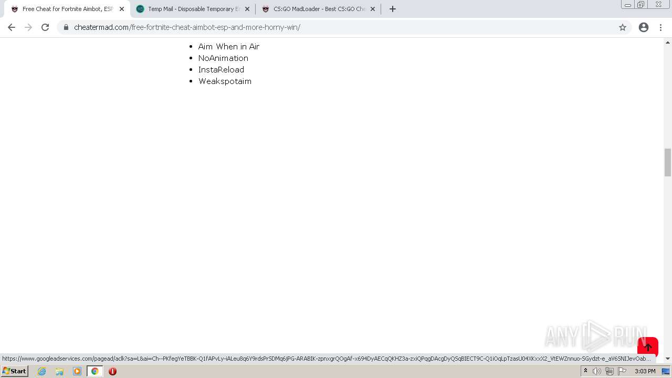Screen dimensions: 672x378
Task: Open the Chrome profile account icon
Action: (644, 27)
